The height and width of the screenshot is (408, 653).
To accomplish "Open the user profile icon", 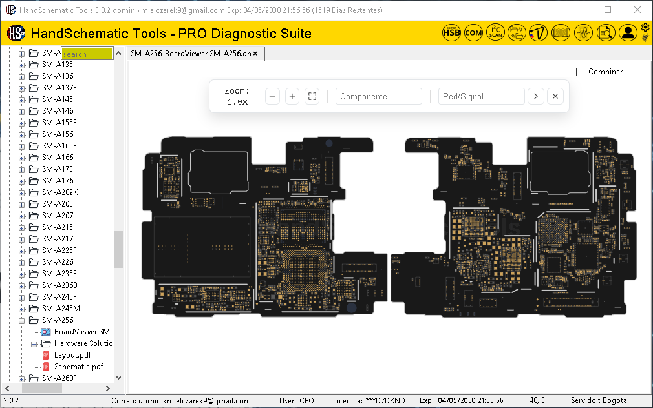I will tap(628, 32).
